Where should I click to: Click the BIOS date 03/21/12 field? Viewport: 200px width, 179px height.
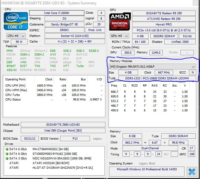pos(30,139)
